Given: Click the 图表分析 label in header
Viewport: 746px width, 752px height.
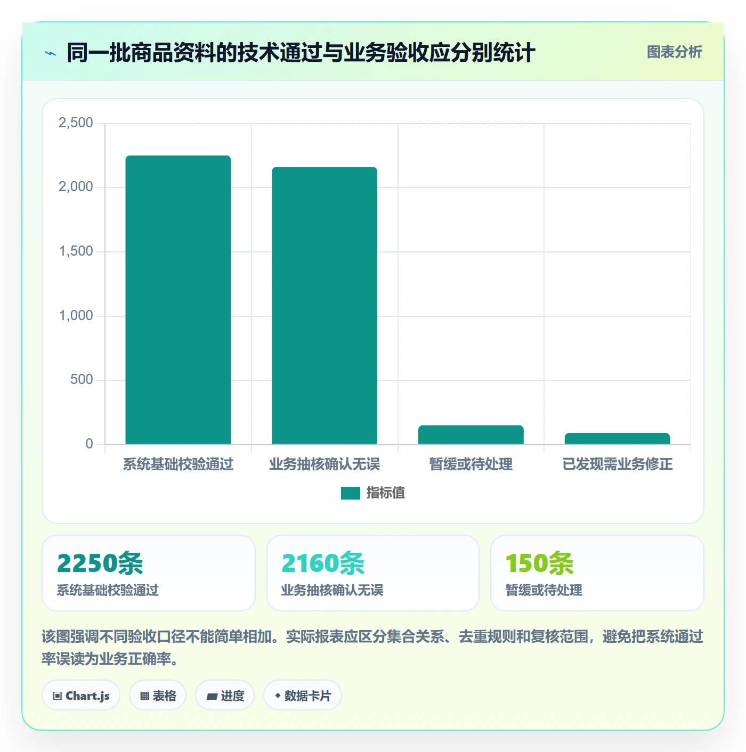Looking at the screenshot, I should pyautogui.click(x=674, y=52).
